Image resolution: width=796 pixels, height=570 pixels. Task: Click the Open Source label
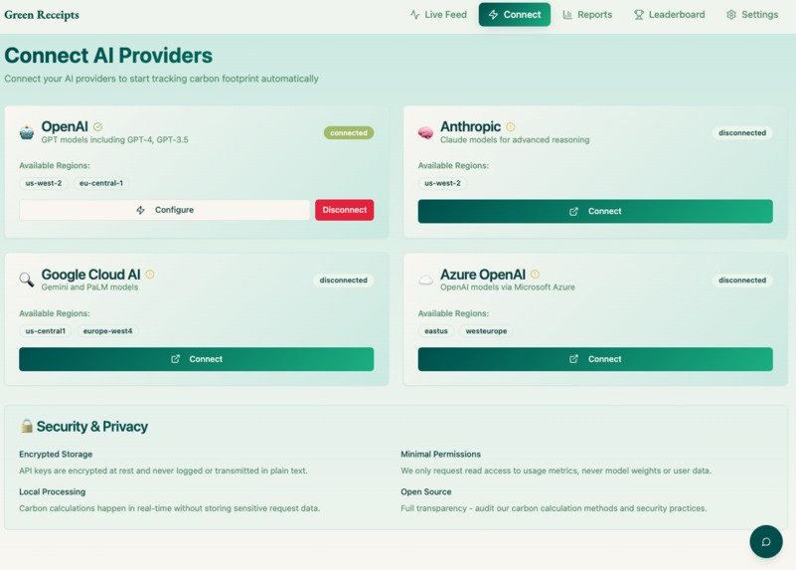tap(426, 491)
